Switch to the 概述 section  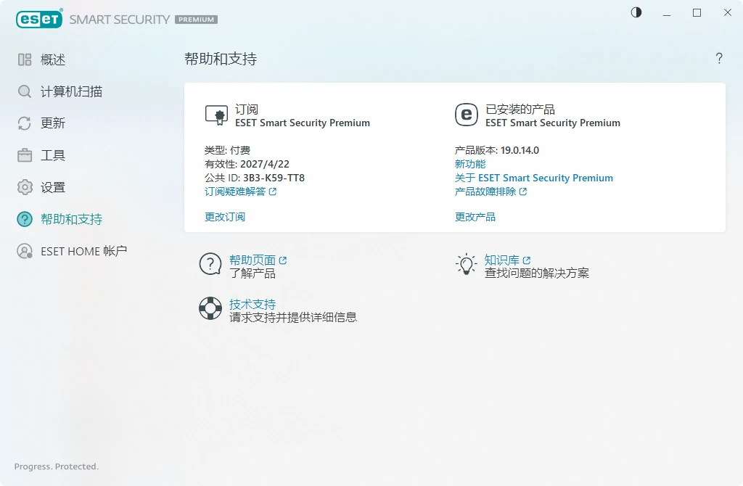tap(22, 59)
